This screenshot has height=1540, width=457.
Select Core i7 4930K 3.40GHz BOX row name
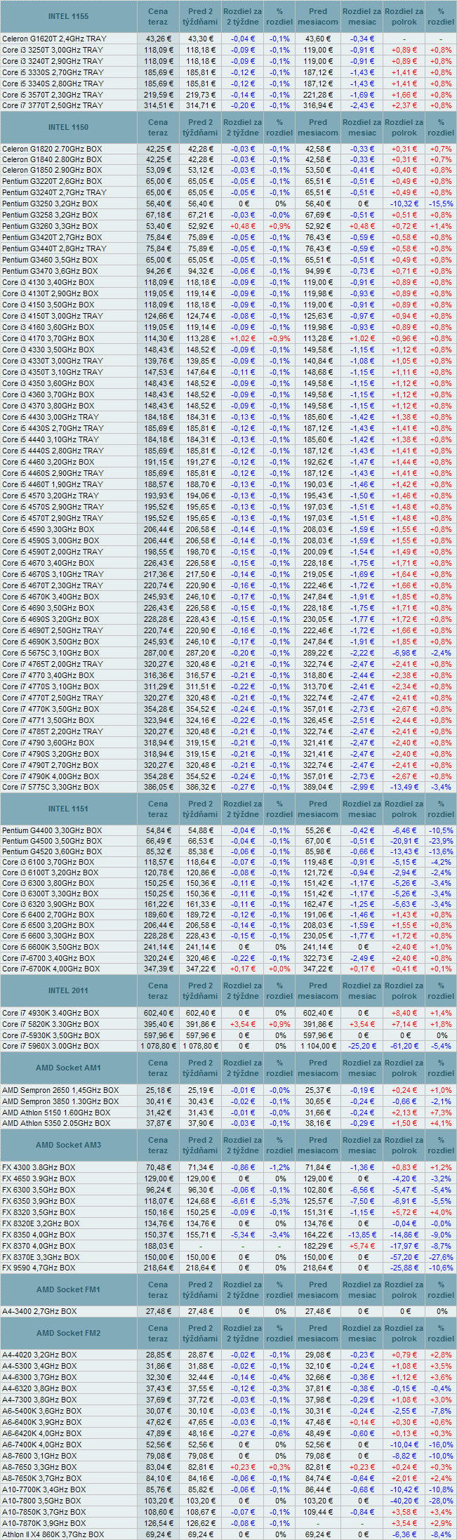(x=51, y=1013)
